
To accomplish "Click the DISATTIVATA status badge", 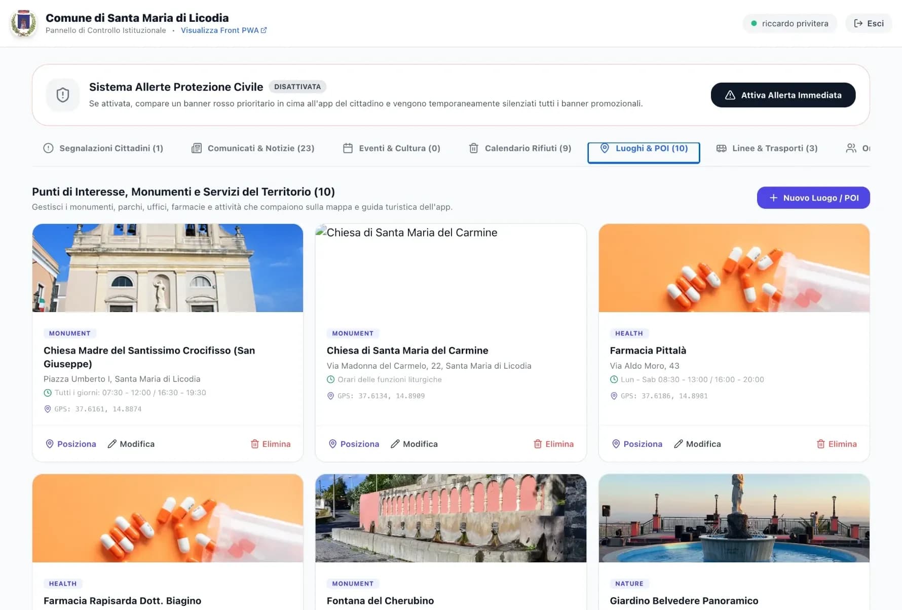I will 297,87.
